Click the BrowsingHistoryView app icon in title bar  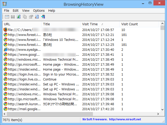pyautogui.click(x=5, y=4)
